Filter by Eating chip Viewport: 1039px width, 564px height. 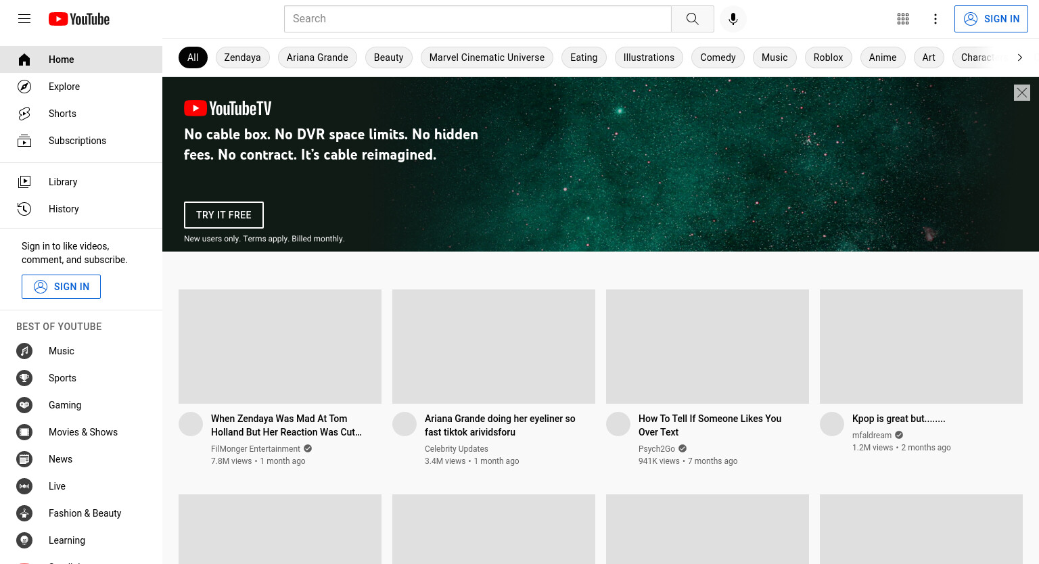[584, 57]
